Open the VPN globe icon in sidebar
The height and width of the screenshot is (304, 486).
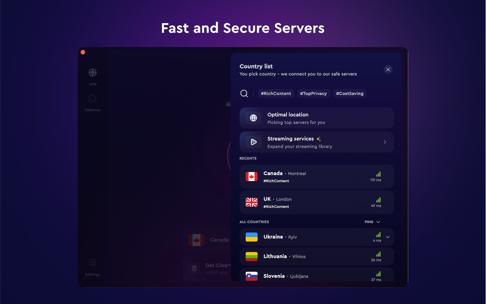92,73
